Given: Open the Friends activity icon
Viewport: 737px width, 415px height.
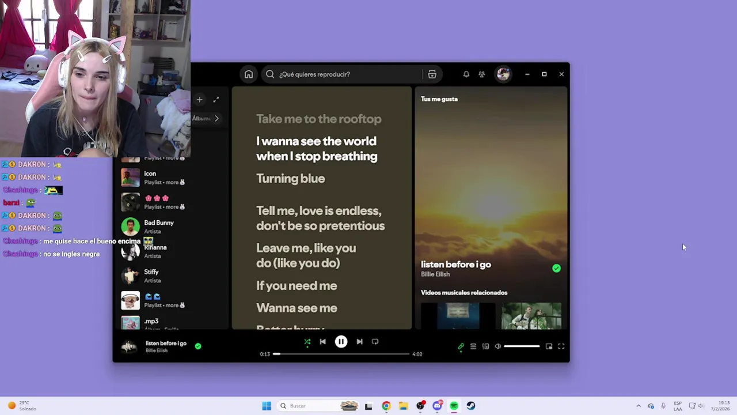Looking at the screenshot, I should [482, 74].
